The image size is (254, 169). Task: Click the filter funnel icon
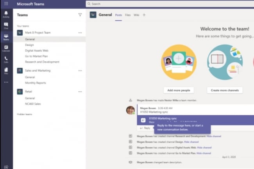tap(80, 15)
